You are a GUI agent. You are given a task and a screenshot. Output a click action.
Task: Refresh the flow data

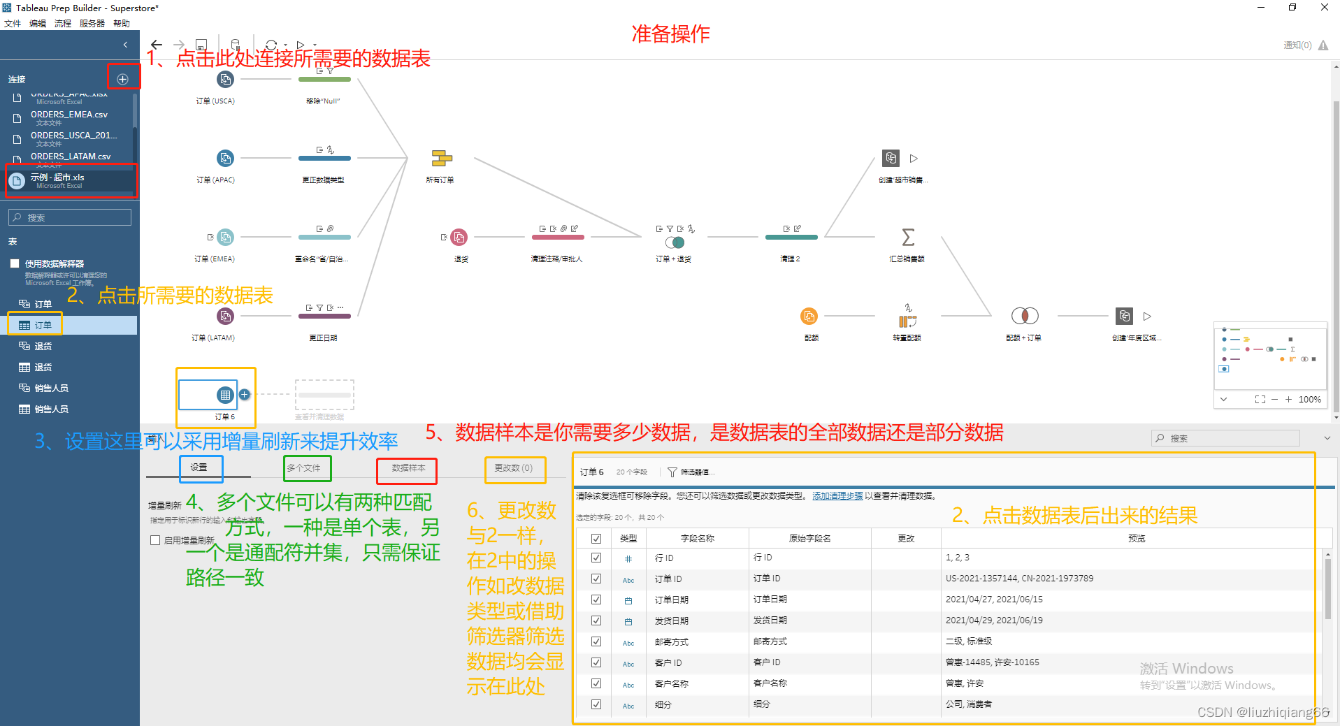point(271,45)
